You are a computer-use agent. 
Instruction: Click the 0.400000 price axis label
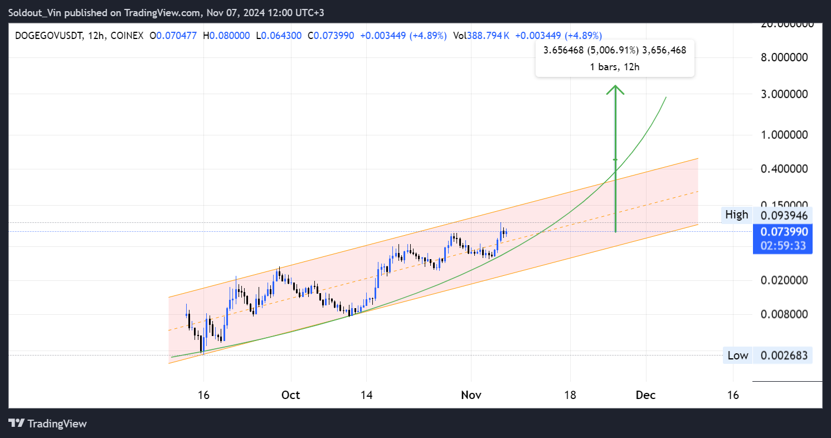[783, 169]
